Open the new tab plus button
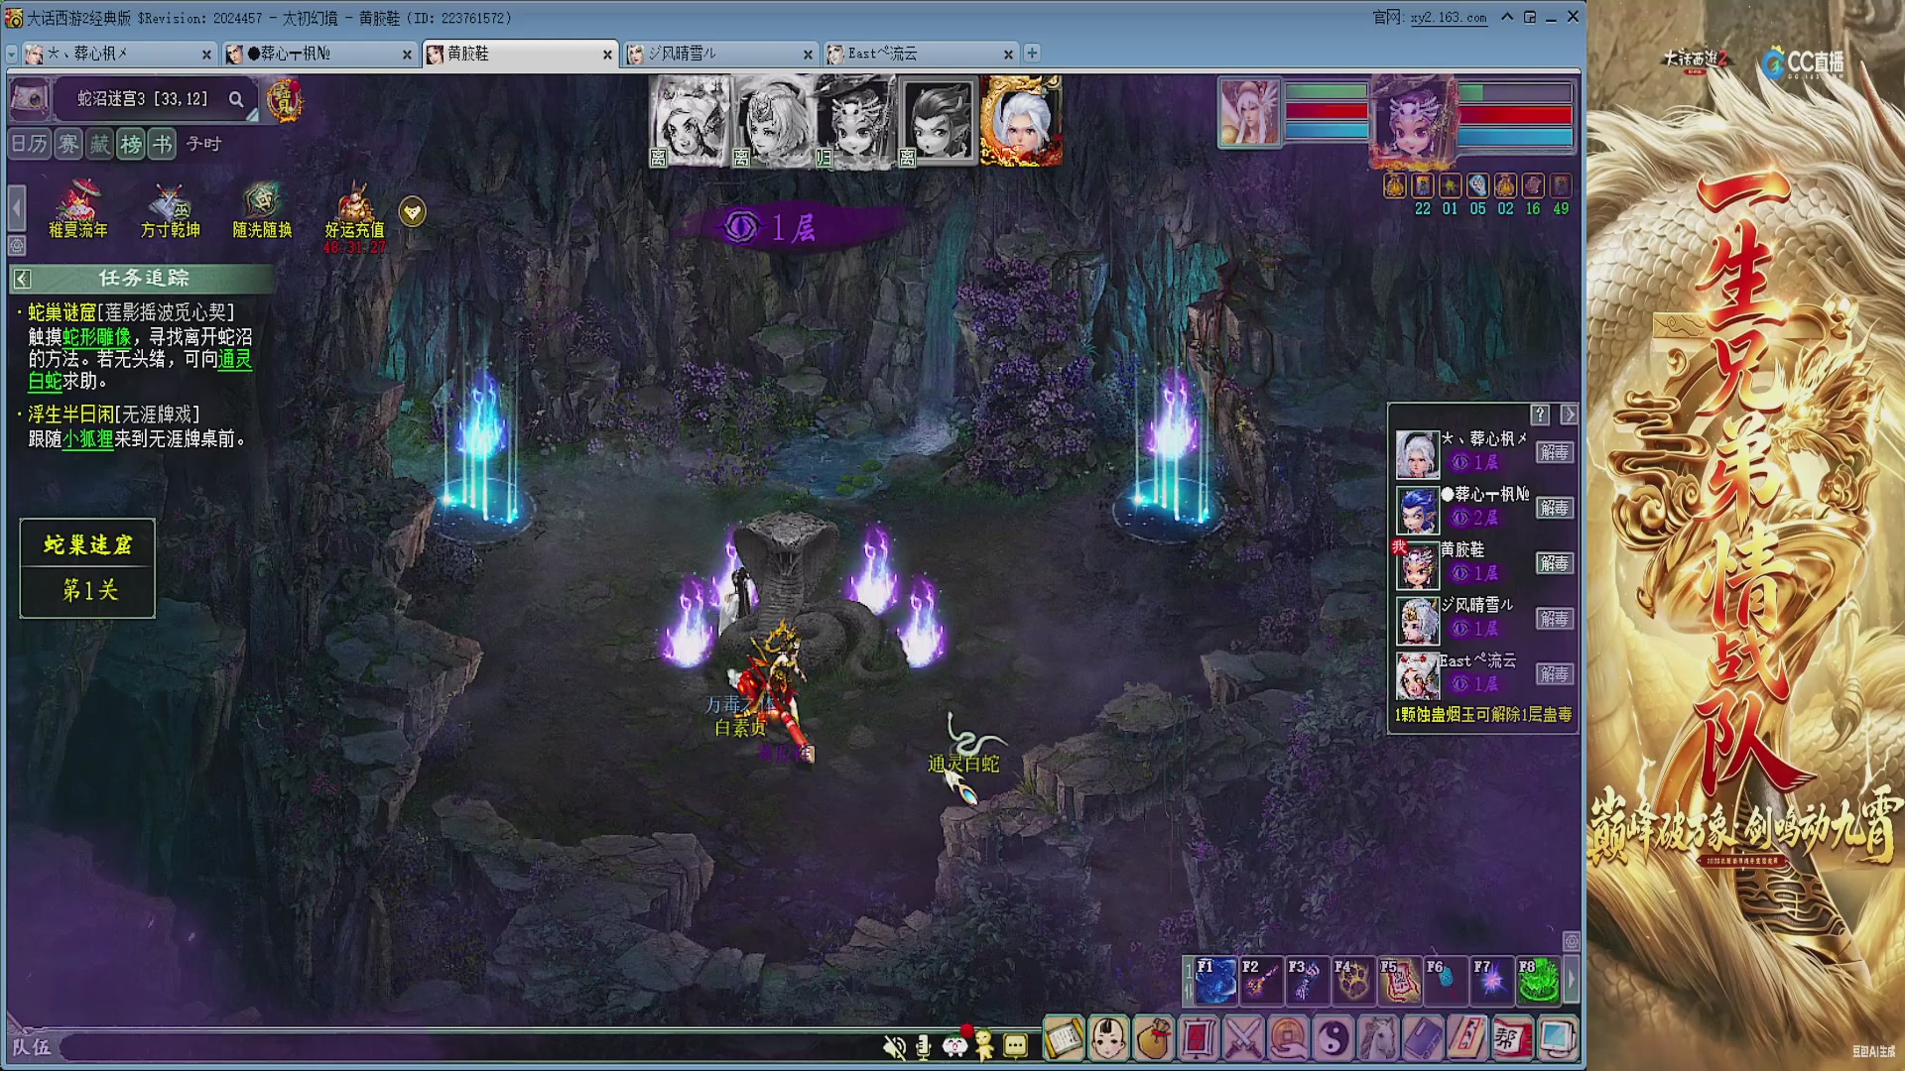The width and height of the screenshot is (1905, 1071). tap(1032, 54)
